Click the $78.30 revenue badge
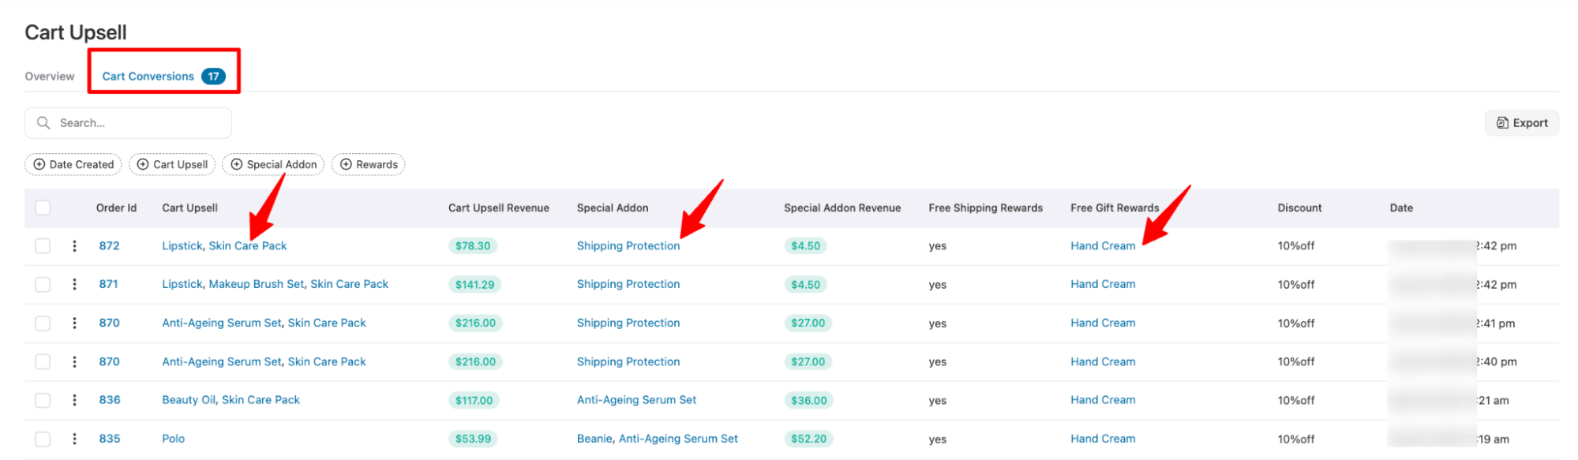The image size is (1578, 460). 473,246
